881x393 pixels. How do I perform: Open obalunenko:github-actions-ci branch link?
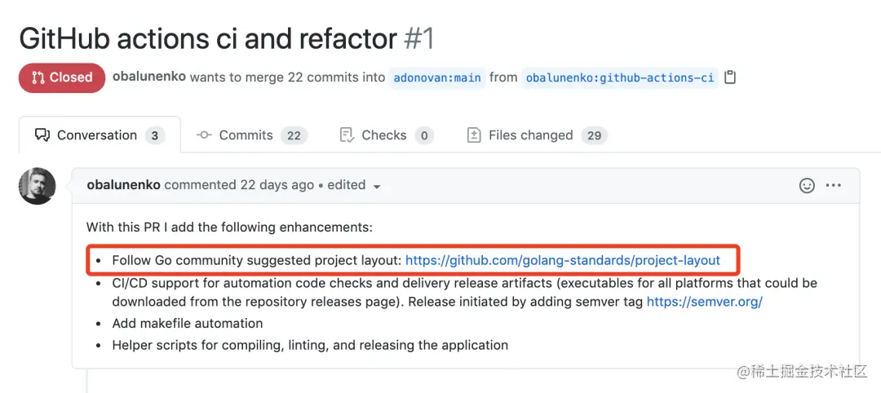pyautogui.click(x=620, y=77)
